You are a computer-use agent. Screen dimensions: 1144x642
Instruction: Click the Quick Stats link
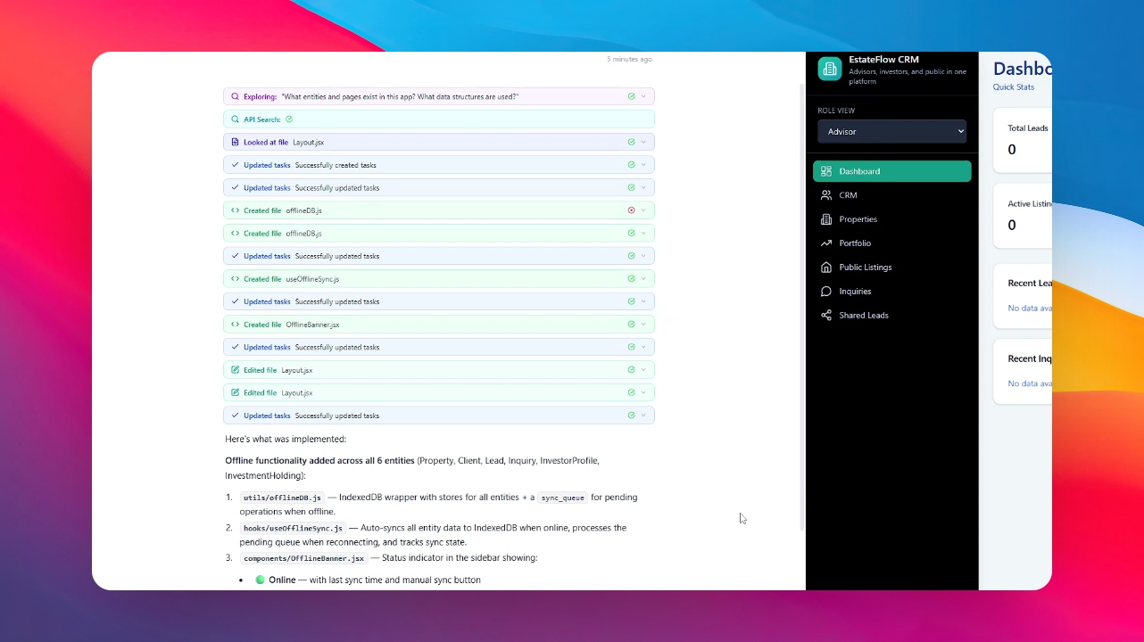coord(1014,87)
